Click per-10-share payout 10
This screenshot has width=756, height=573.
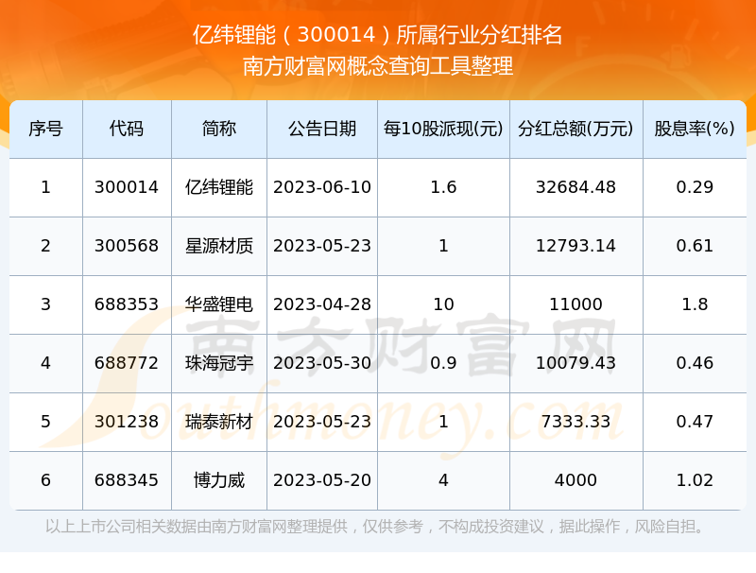tap(443, 304)
